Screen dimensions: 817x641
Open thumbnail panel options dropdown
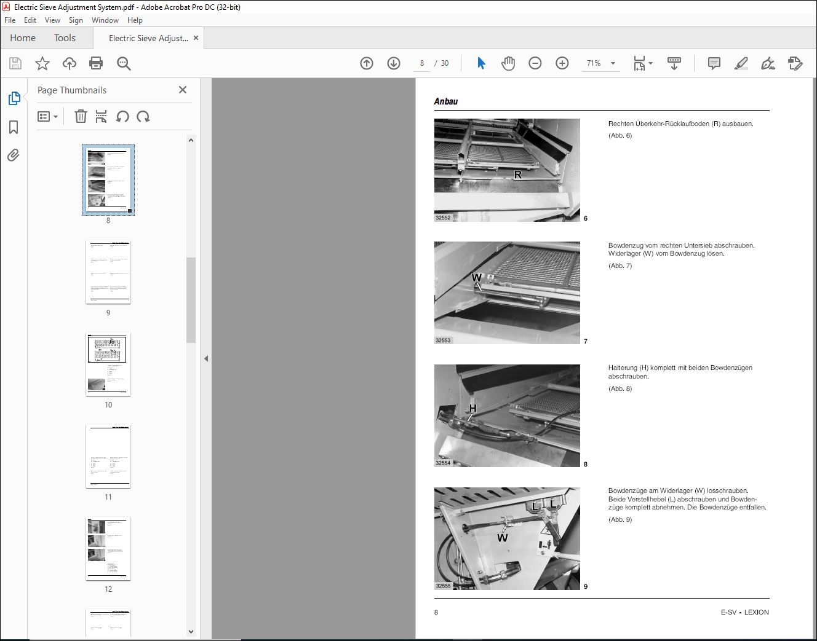[x=48, y=116]
